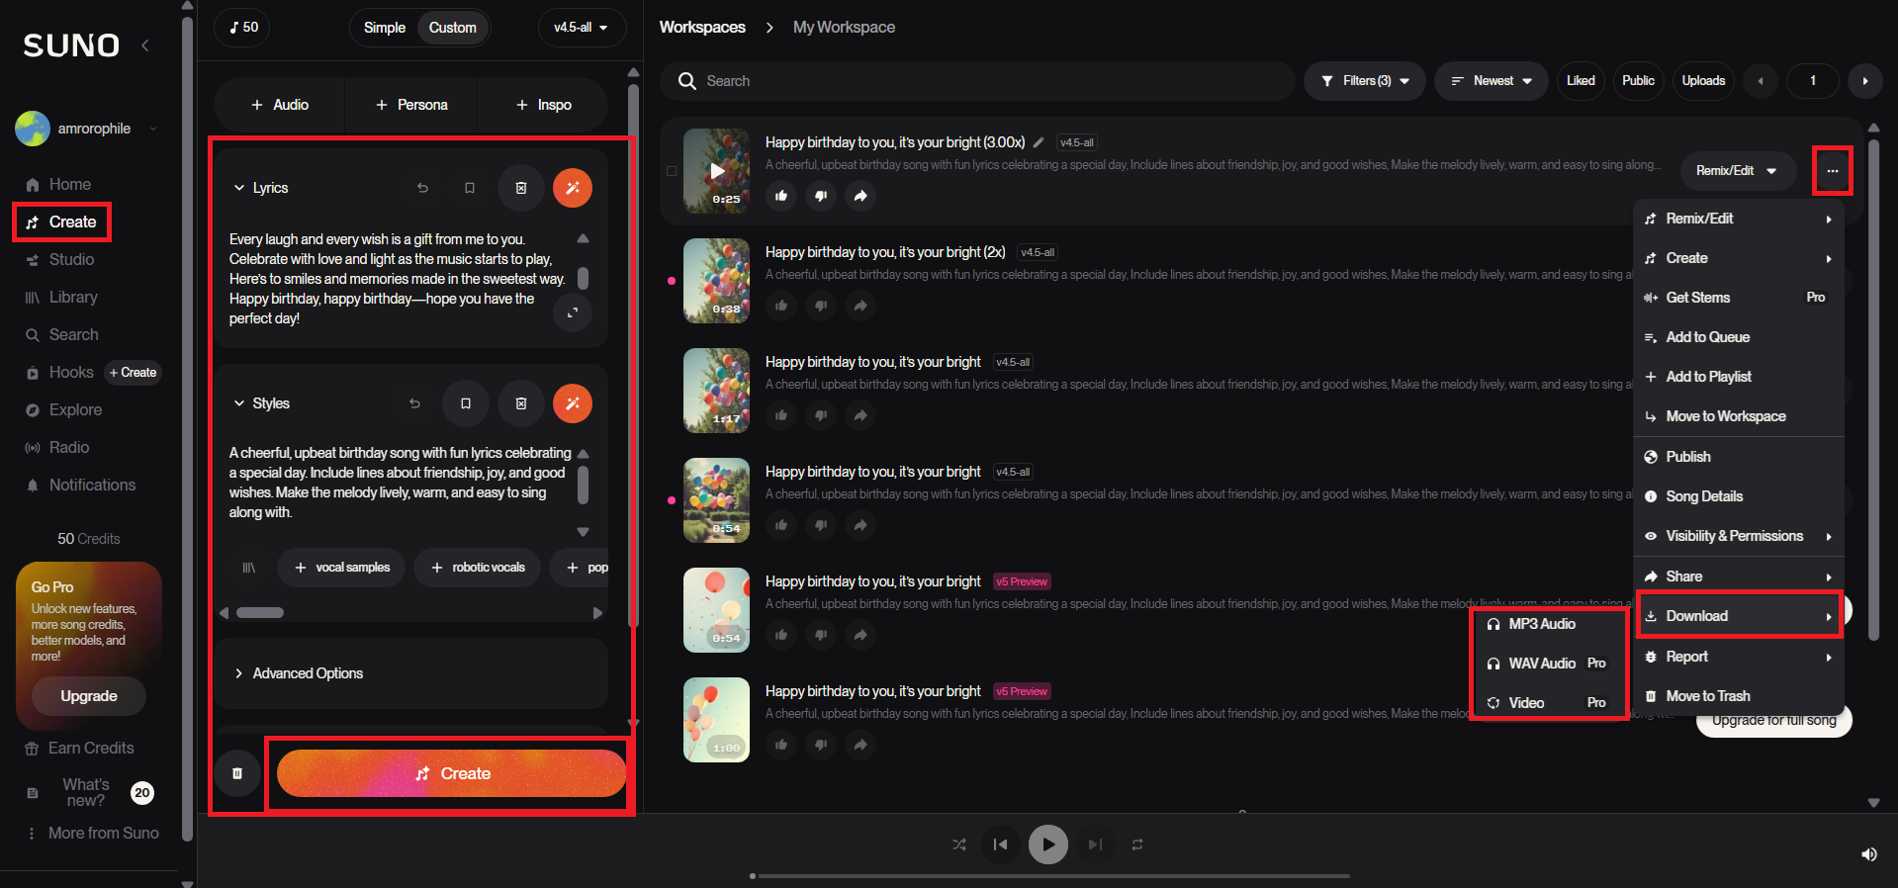The width and height of the screenshot is (1898, 888).
Task: Open the Newest sort dropdown
Action: click(1491, 81)
